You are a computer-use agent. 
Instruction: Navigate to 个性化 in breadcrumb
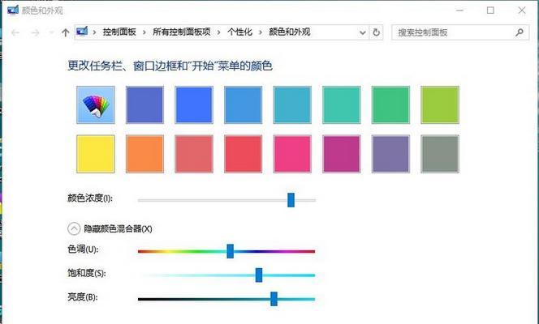point(239,32)
